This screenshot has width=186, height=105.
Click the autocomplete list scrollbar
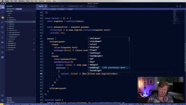click(x=129, y=39)
